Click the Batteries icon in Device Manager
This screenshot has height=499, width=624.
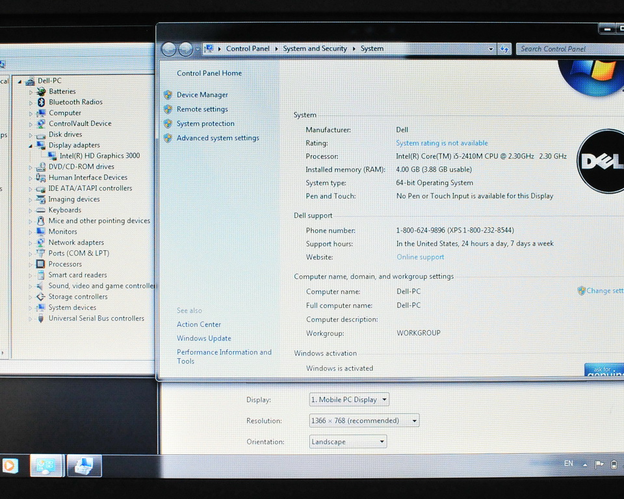pos(41,92)
